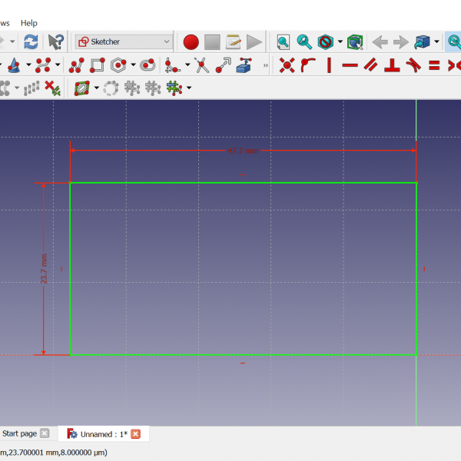Apply the Equal constraint
The width and height of the screenshot is (461, 461).
[x=434, y=65]
